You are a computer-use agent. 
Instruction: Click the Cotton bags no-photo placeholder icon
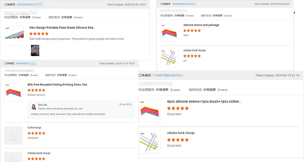(x=13, y=135)
